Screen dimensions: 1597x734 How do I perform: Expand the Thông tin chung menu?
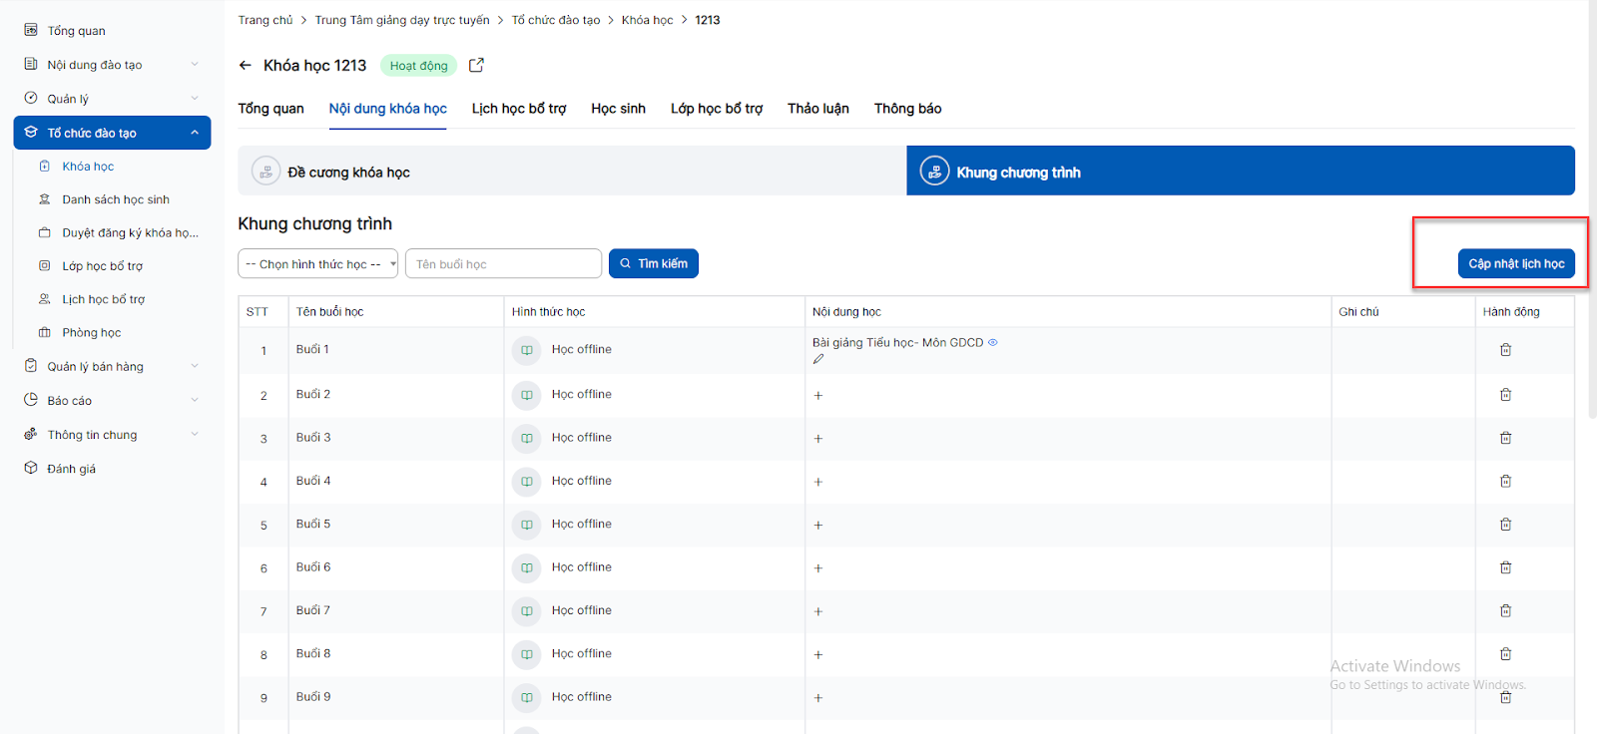tap(112, 435)
